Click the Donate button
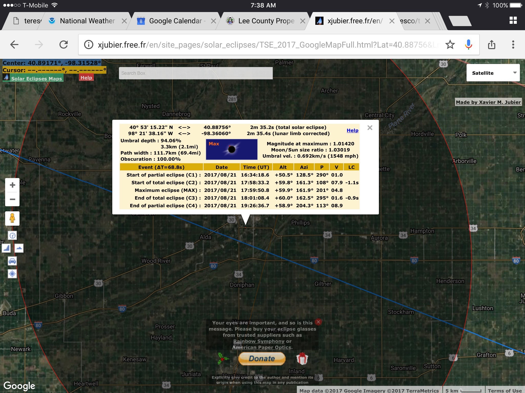This screenshot has width=525, height=393. (262, 358)
